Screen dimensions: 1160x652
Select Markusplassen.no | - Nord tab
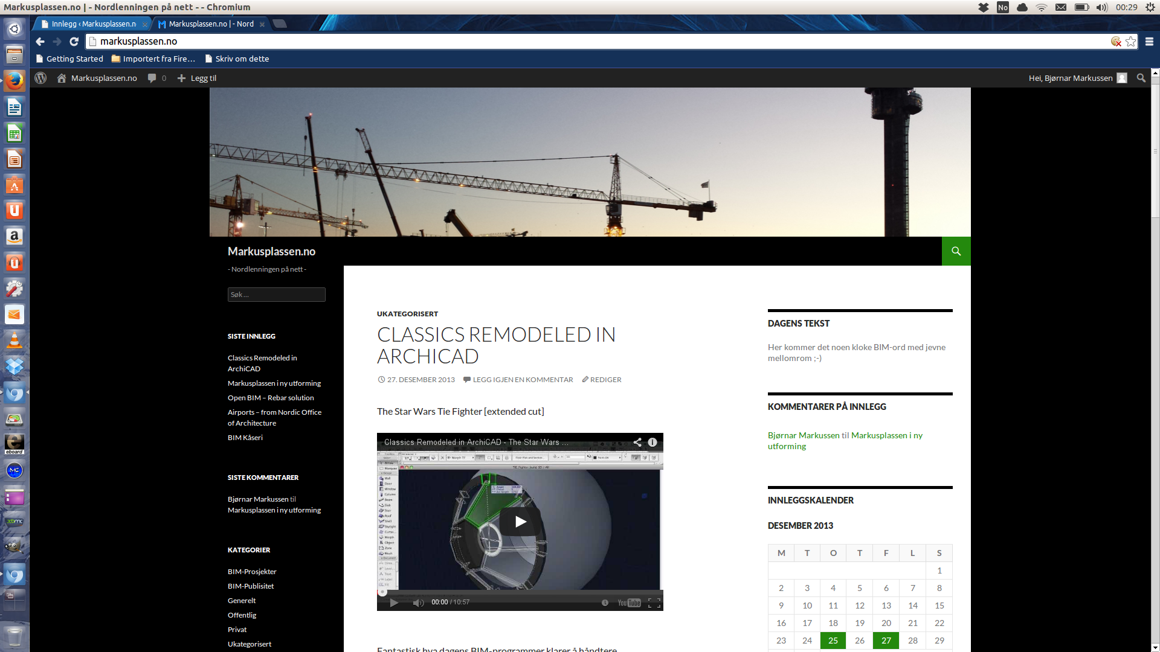(x=210, y=24)
